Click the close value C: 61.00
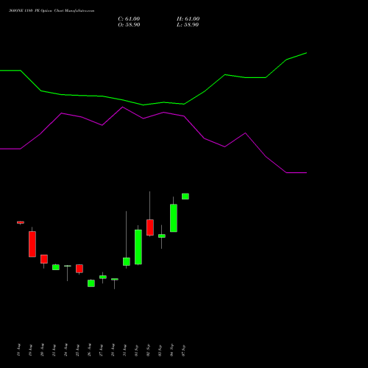This screenshot has height=368, width=368. tap(129, 19)
